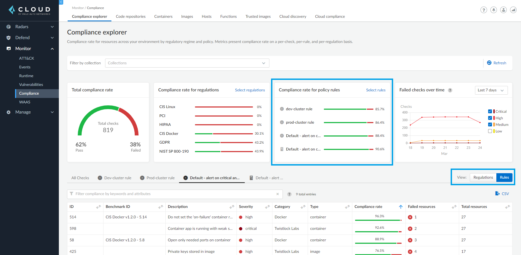This screenshot has width=521, height=255.
Task: Expand the Manage menu chevron
Action: pyautogui.click(x=52, y=112)
